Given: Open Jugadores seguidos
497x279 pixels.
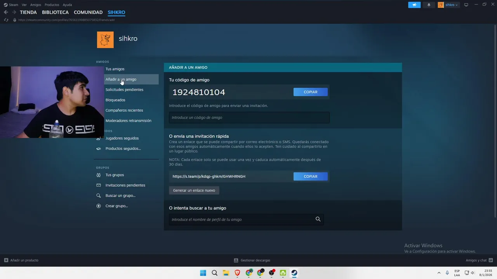Looking at the screenshot, I should (122, 138).
